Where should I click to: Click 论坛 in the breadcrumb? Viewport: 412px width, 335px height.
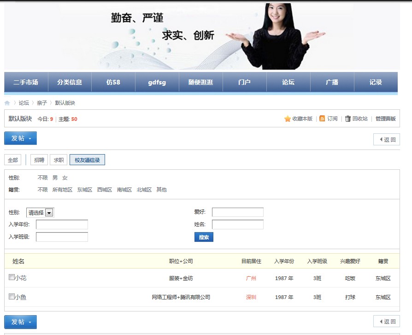pos(24,103)
